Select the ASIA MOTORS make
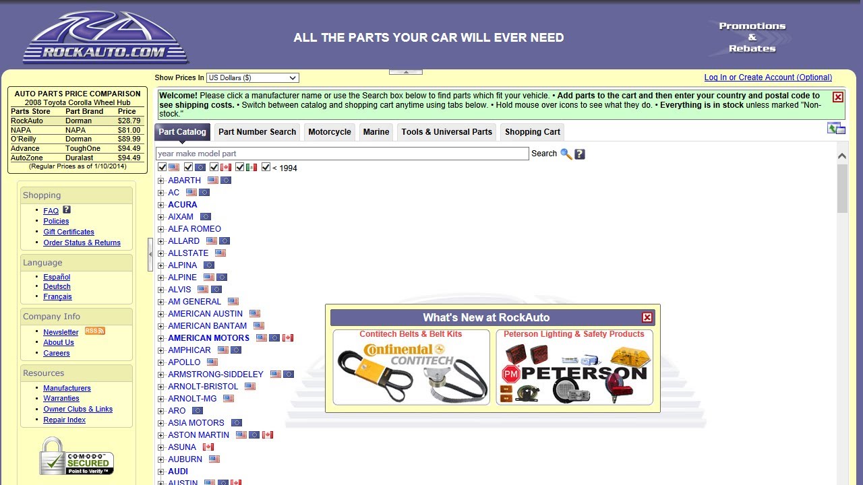Image resolution: width=863 pixels, height=485 pixels. [x=196, y=423]
